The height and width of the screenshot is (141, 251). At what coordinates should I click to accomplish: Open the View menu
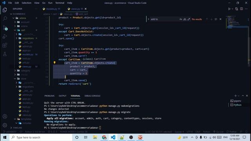(36, 3)
